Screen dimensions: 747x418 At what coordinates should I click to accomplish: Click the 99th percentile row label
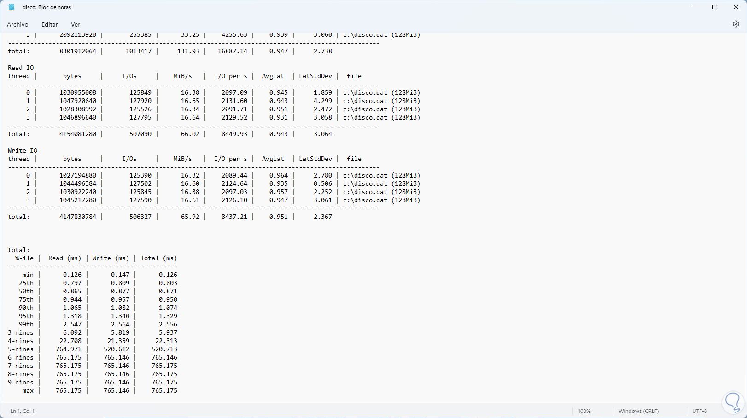coord(26,324)
